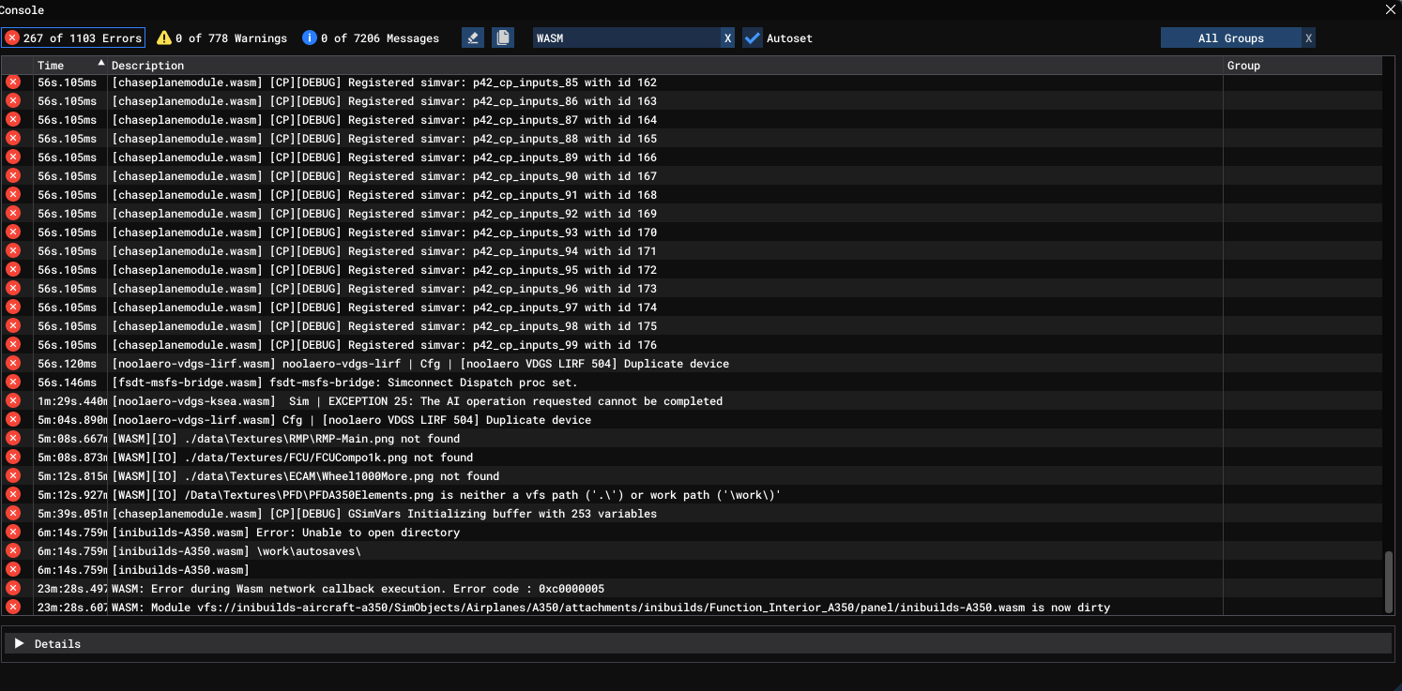Screen dimensions: 1402x691
Task: Select the EXCEPTION 25 AI operation log entry
Action: (417, 401)
